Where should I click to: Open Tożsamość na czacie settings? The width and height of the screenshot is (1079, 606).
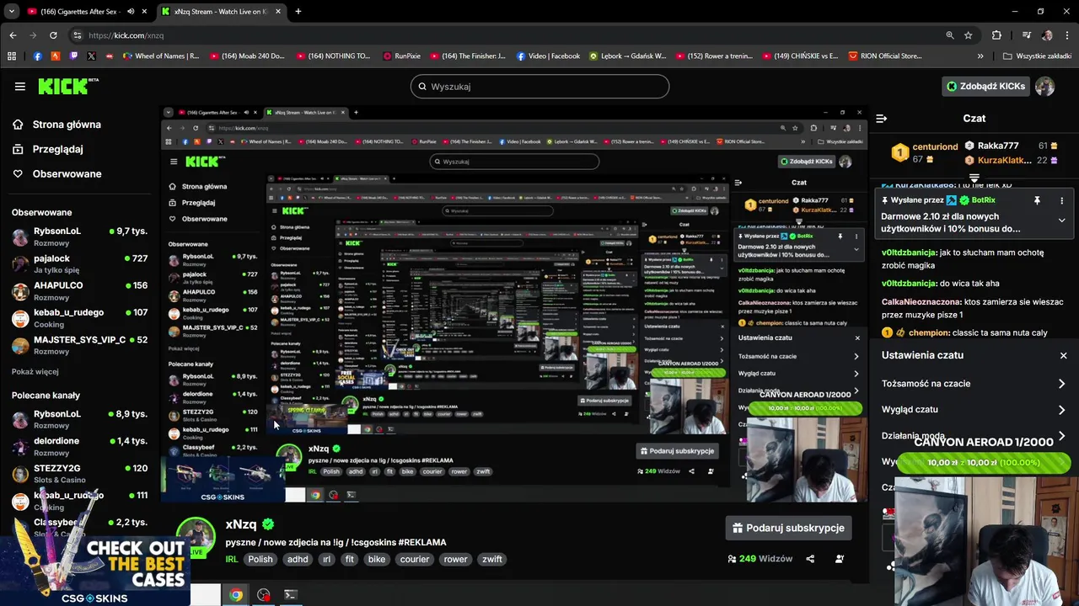[974, 384]
